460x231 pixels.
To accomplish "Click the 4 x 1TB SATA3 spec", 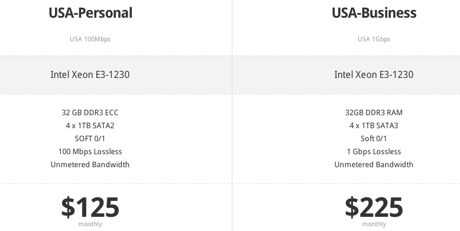I will pos(374,125).
